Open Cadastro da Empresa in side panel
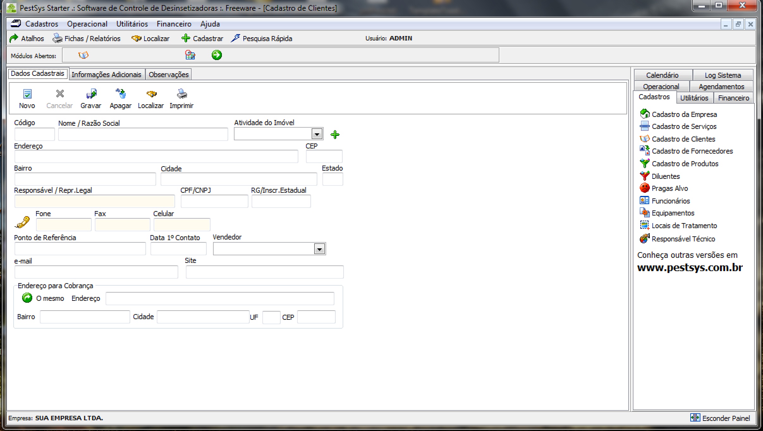This screenshot has width=763, height=431. point(678,114)
